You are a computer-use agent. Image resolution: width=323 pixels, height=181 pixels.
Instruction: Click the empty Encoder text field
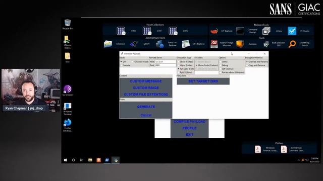206,72
